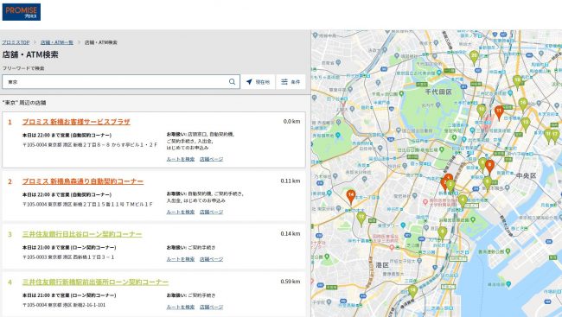The image size is (562, 317).
Task: Click the 0.0 km distance of result 1
Action: [x=291, y=122]
